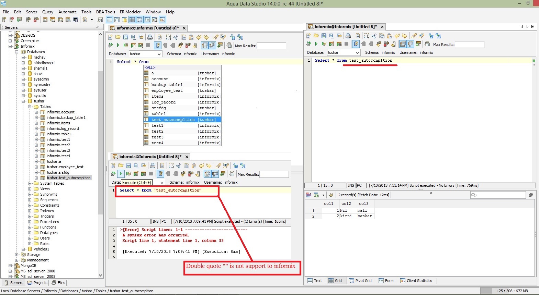This screenshot has width=539, height=295.
Task: Click Save icon in bottom query window toolbar
Action: (x=128, y=165)
